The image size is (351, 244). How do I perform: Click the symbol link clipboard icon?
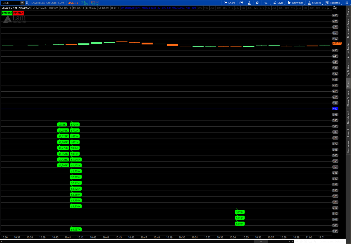27,3
